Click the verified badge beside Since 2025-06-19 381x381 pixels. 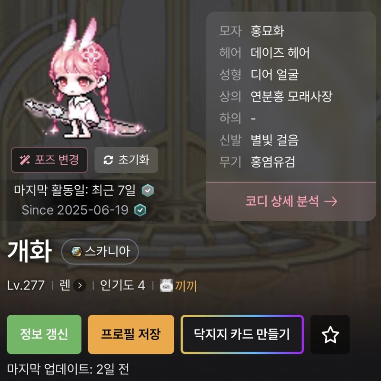tap(140, 210)
